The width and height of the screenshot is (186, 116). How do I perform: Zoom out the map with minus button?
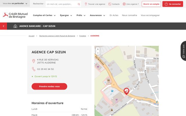tap(98, 53)
